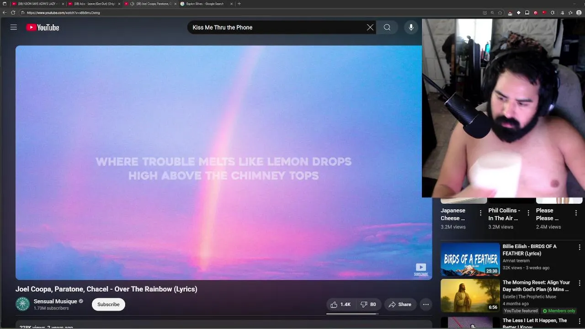The image size is (585, 329).
Task: Click the address bar URL
Action: tap(64, 13)
